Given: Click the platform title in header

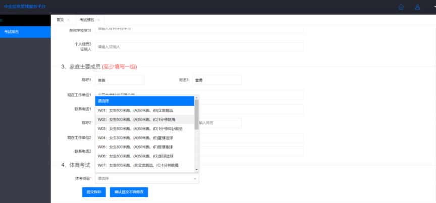Looking at the screenshot, I should (25, 7).
